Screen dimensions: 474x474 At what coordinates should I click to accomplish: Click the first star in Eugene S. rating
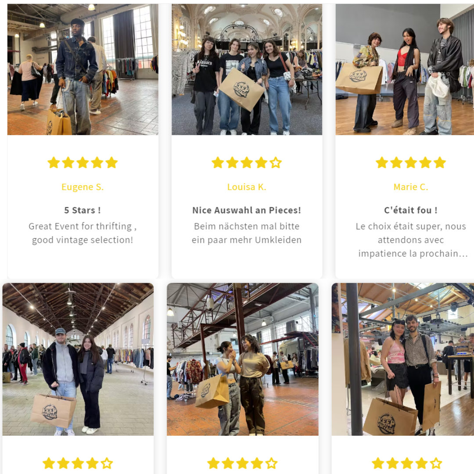point(54,163)
